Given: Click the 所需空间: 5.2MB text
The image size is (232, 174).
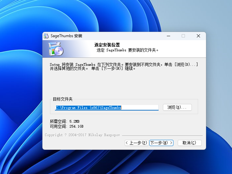Looking at the screenshot, I should coord(64,121).
